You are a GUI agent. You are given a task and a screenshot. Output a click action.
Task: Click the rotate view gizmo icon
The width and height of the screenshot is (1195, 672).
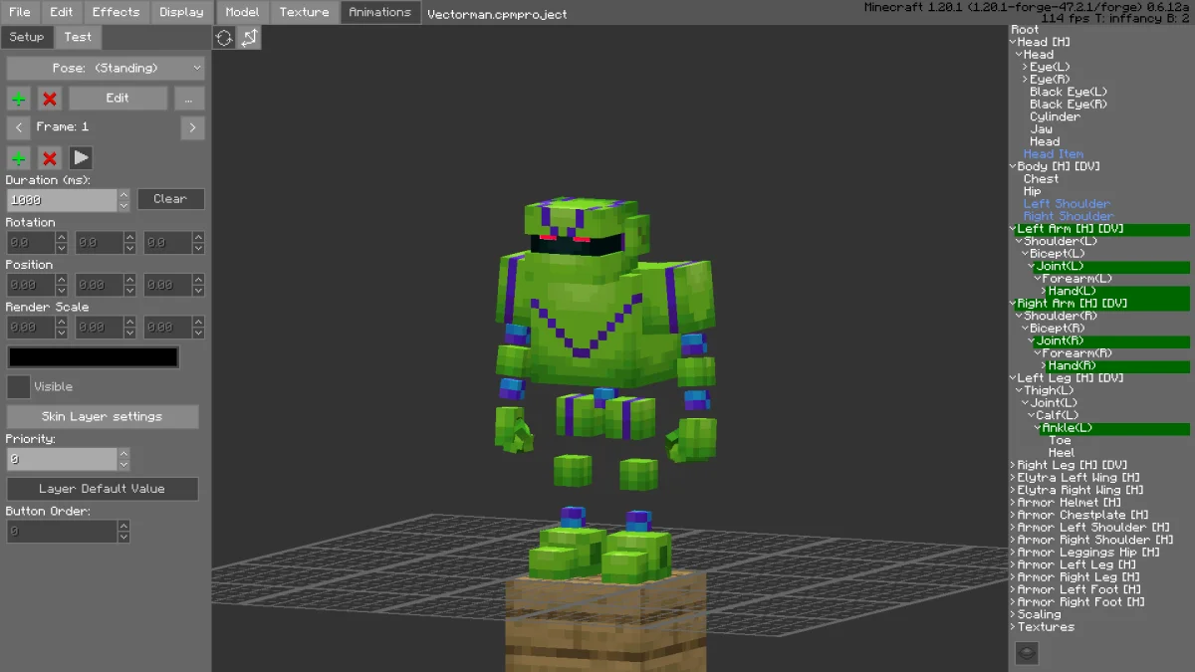point(224,38)
